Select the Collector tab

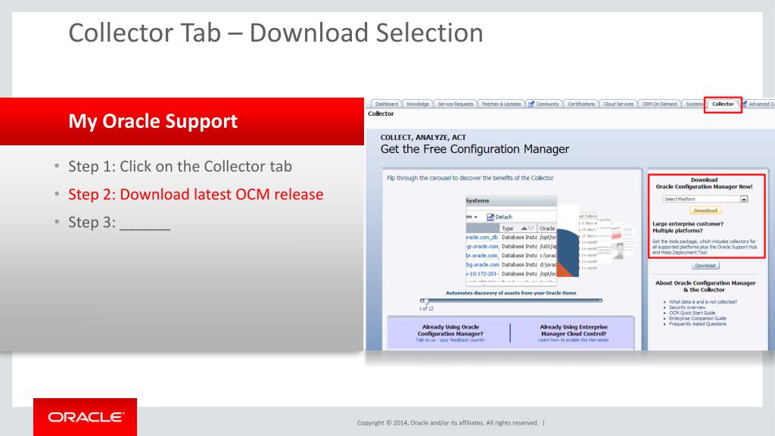click(723, 104)
